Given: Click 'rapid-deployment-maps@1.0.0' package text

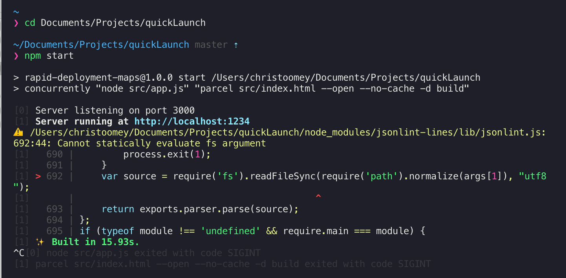Looking at the screenshot, I should click(99, 78).
